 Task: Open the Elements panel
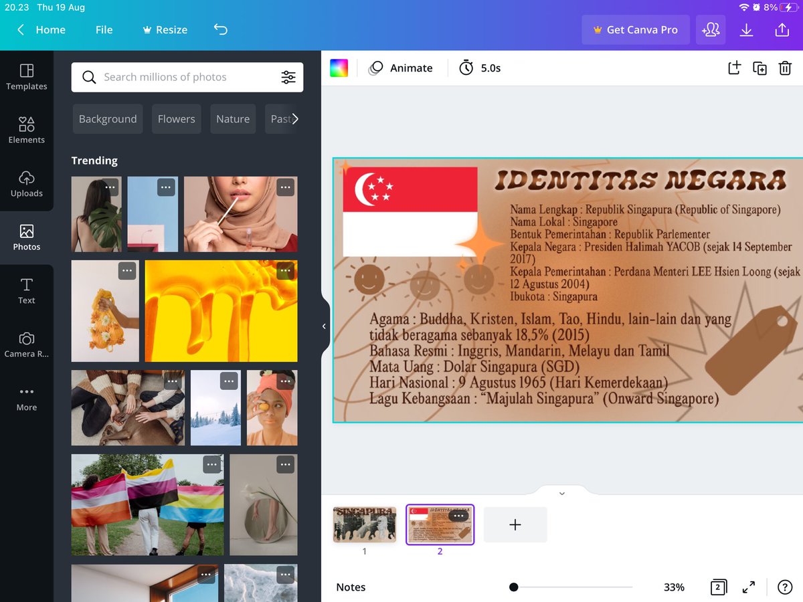(x=27, y=129)
